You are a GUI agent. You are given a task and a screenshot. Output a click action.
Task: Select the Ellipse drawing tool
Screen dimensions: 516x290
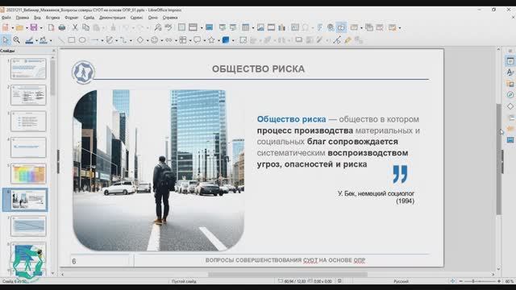click(82, 40)
